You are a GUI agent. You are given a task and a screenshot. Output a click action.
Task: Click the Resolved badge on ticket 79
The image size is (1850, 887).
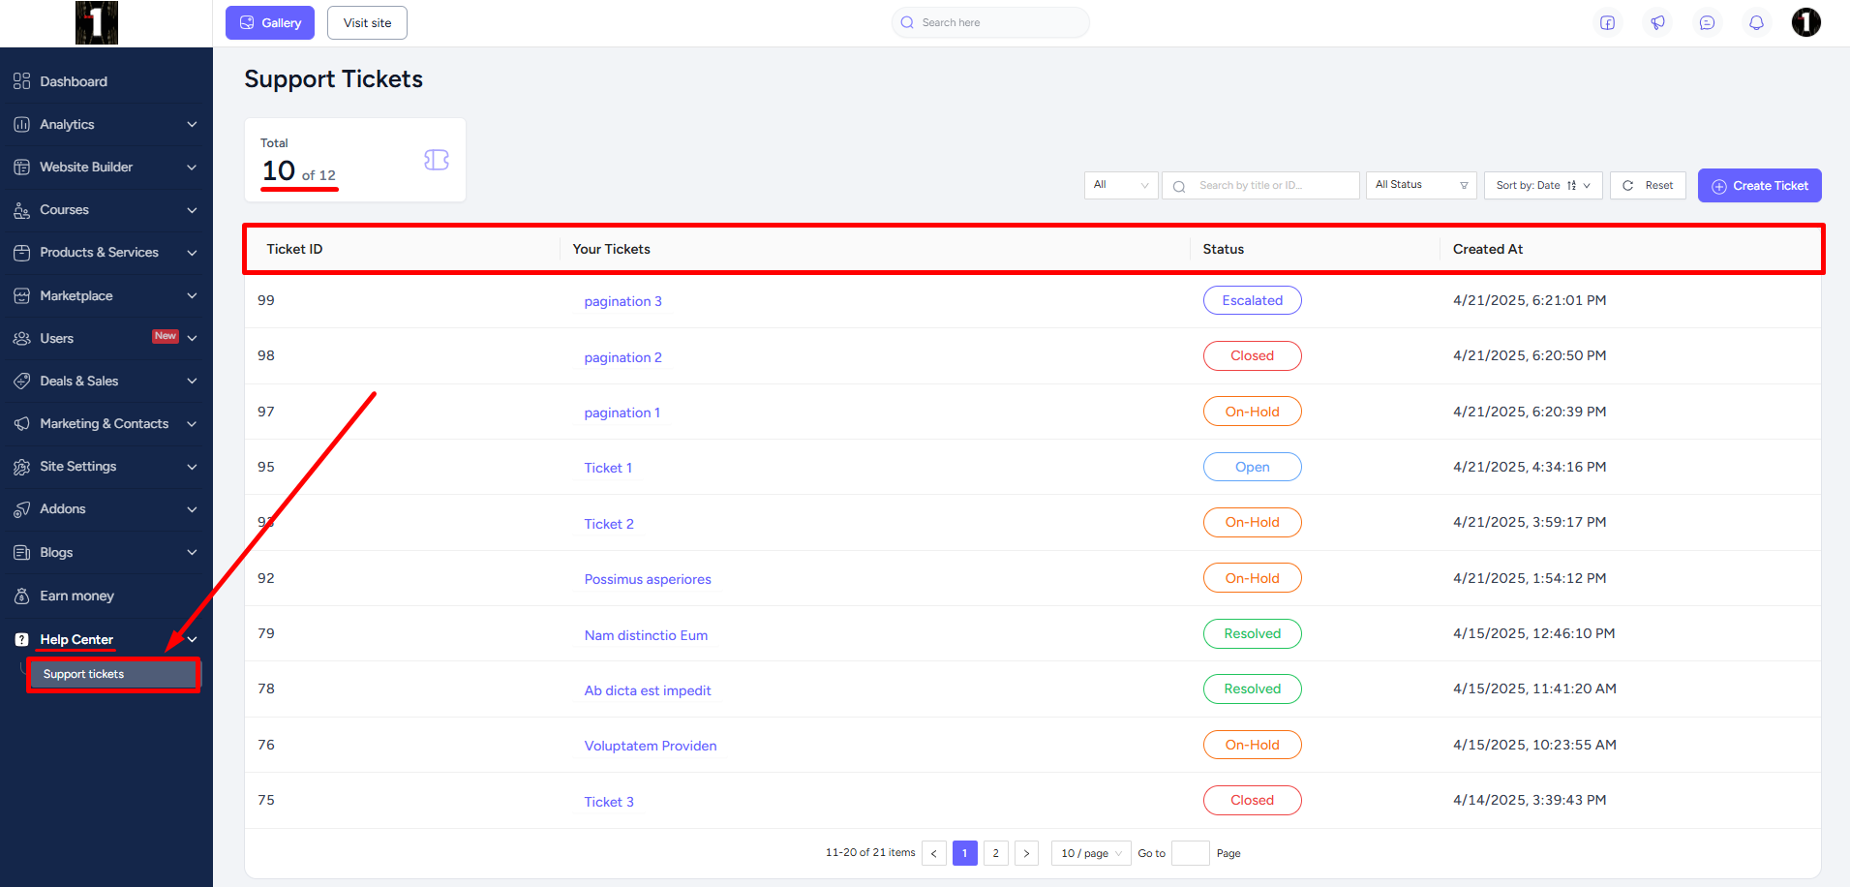pyautogui.click(x=1252, y=633)
